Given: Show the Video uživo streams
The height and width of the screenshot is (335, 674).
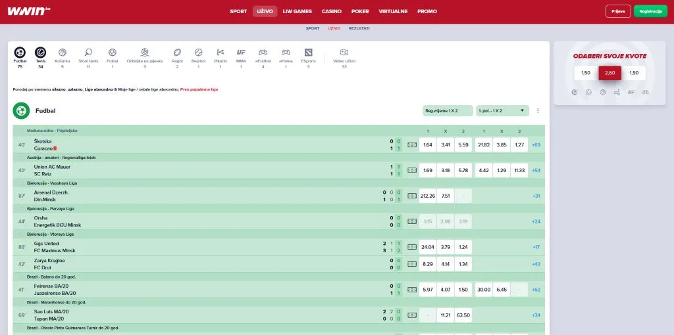Looking at the screenshot, I should click(x=344, y=53).
